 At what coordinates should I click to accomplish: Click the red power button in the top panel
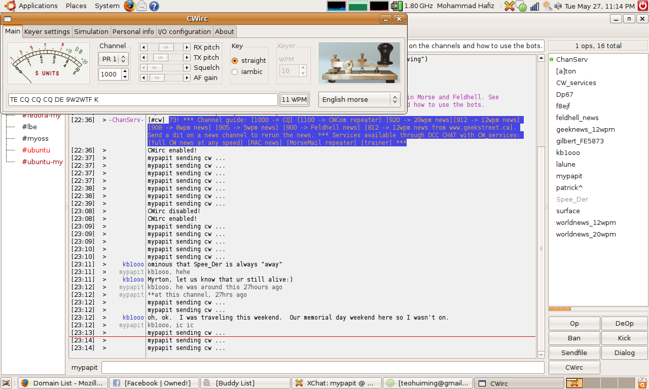pos(642,6)
